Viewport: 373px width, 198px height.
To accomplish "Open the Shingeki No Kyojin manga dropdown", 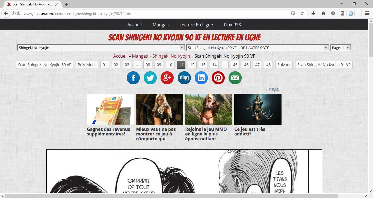I will 101,48.
